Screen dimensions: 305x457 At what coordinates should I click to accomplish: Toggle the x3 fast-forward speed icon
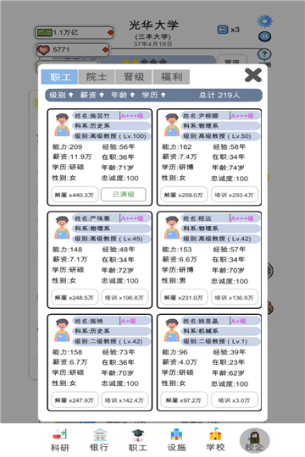(229, 30)
